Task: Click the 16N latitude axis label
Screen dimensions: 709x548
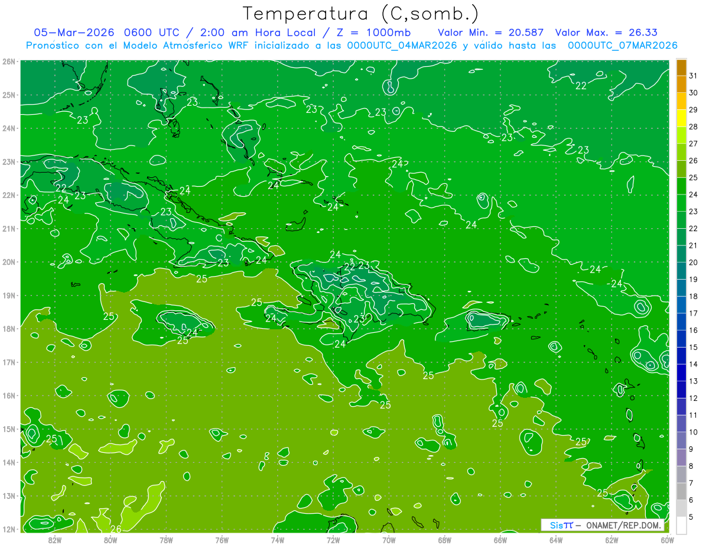Action: (x=9, y=395)
